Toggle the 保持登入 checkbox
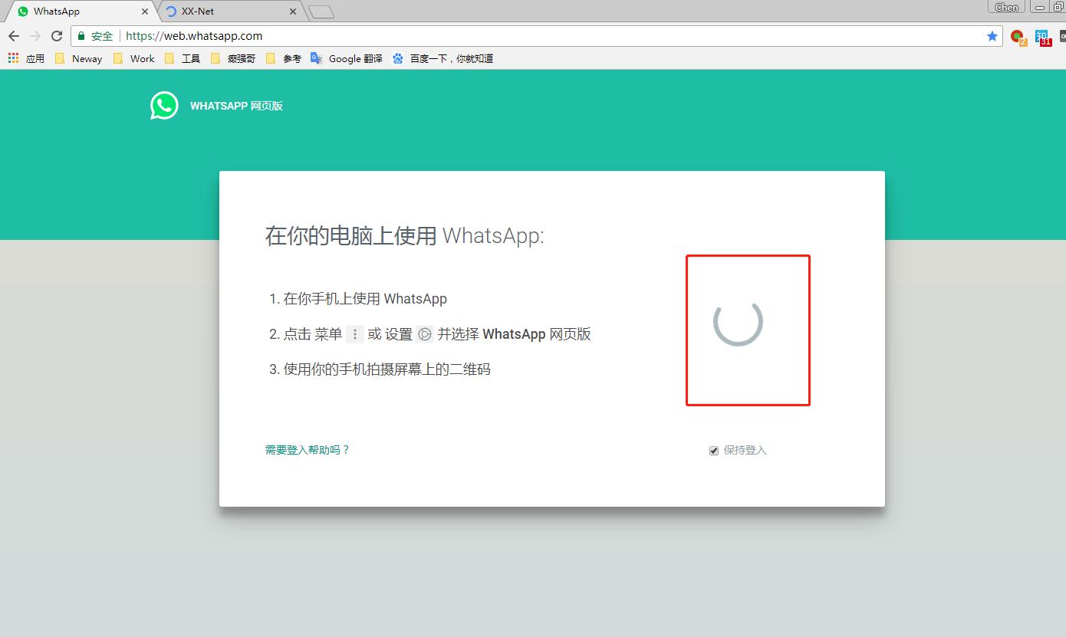The image size is (1066, 637). click(713, 450)
